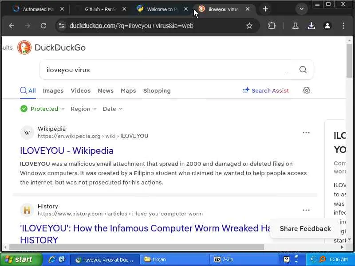
Task: Open the trojan folder taskbar button
Action: (174, 259)
